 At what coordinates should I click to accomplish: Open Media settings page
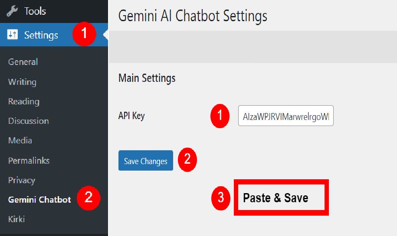[20, 140]
